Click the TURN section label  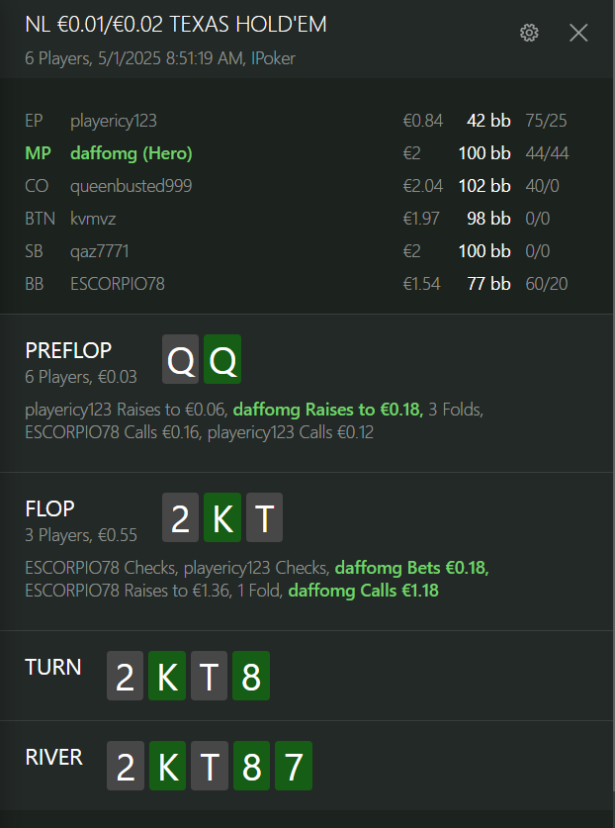[x=53, y=667]
